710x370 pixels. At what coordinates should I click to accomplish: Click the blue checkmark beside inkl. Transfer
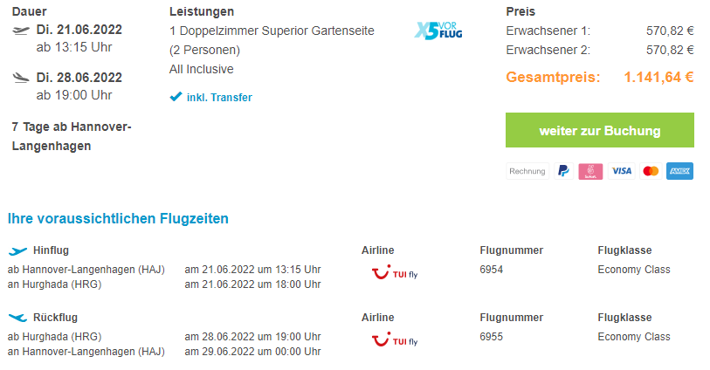tap(176, 97)
